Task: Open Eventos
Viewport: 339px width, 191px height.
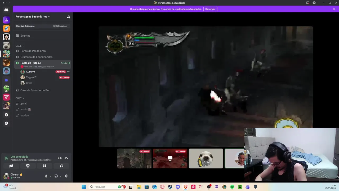Action: 43,36
